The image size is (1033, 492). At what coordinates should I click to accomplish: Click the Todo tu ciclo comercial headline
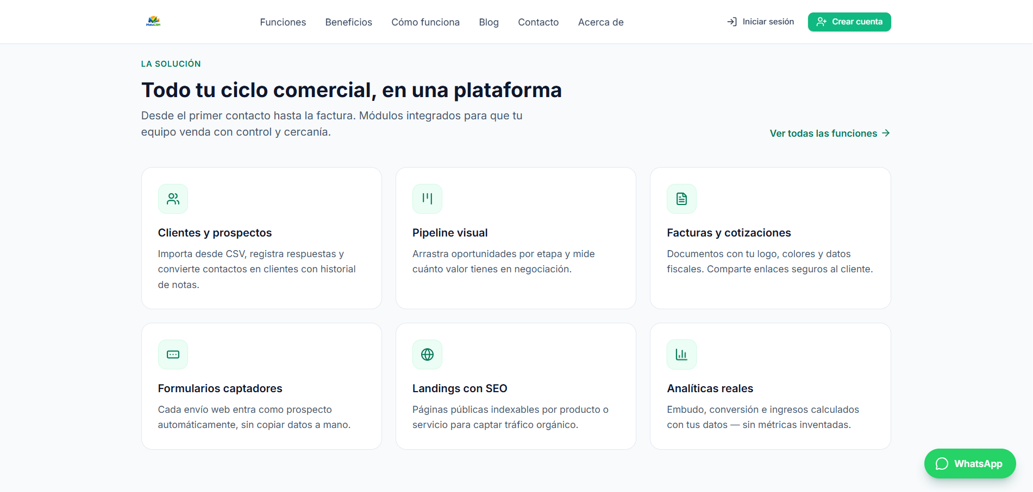351,90
